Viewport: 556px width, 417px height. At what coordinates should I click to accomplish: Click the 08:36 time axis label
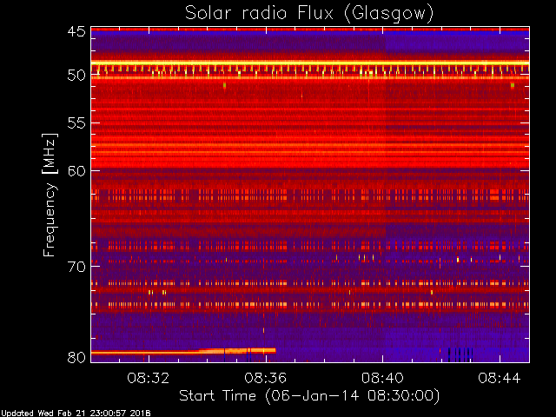click(x=265, y=378)
